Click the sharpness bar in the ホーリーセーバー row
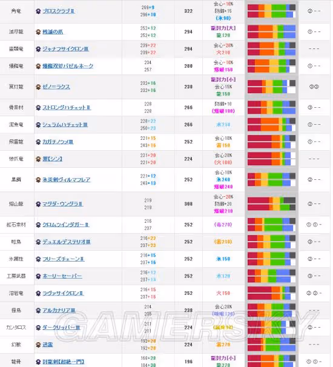This screenshot has height=367, width=333. tap(271, 276)
